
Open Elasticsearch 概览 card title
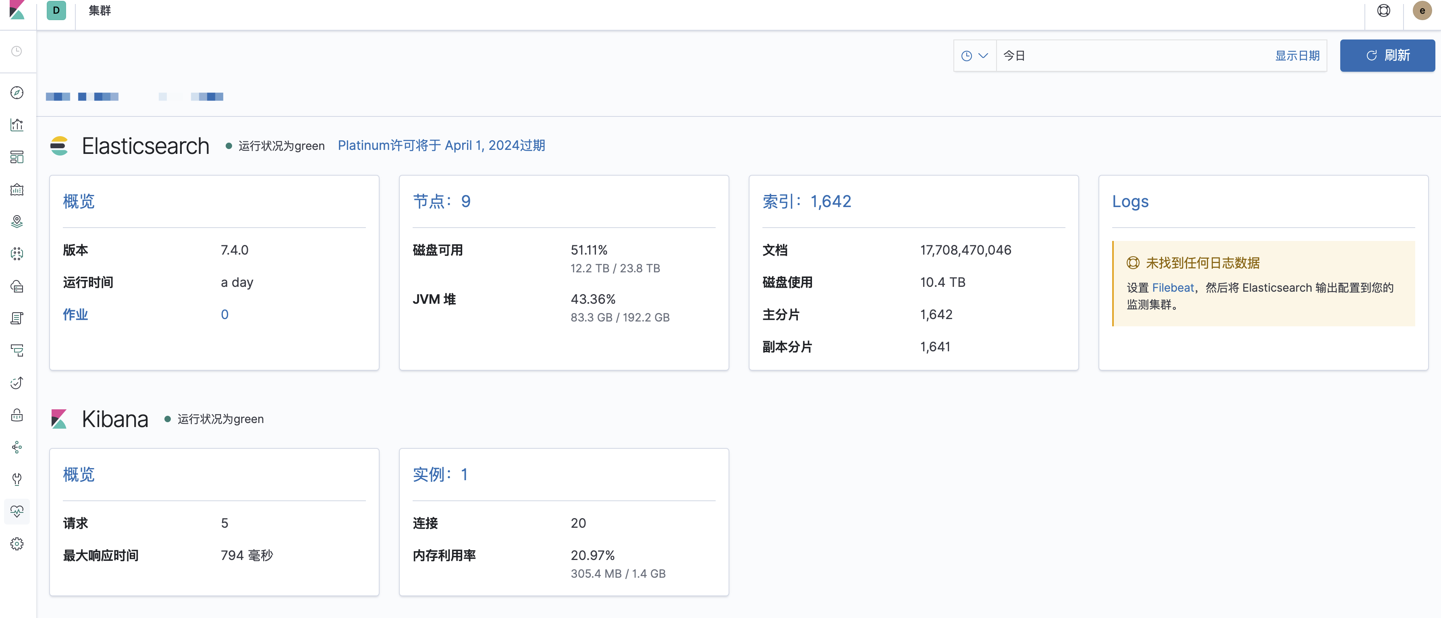[x=79, y=201]
